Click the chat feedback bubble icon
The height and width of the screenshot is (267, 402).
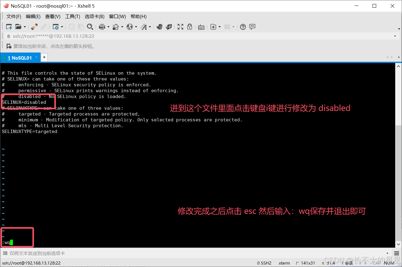coord(252,27)
